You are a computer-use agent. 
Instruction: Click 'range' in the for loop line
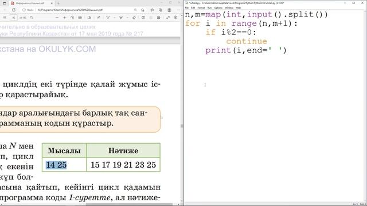(x=244, y=23)
